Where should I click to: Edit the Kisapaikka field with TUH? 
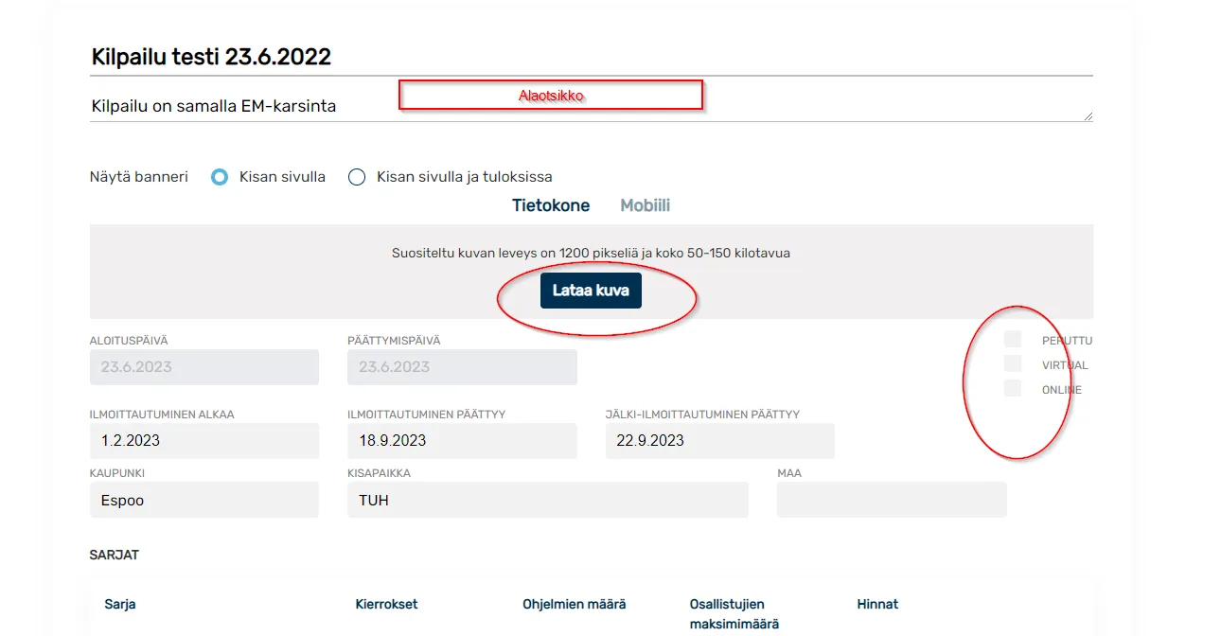(548, 500)
